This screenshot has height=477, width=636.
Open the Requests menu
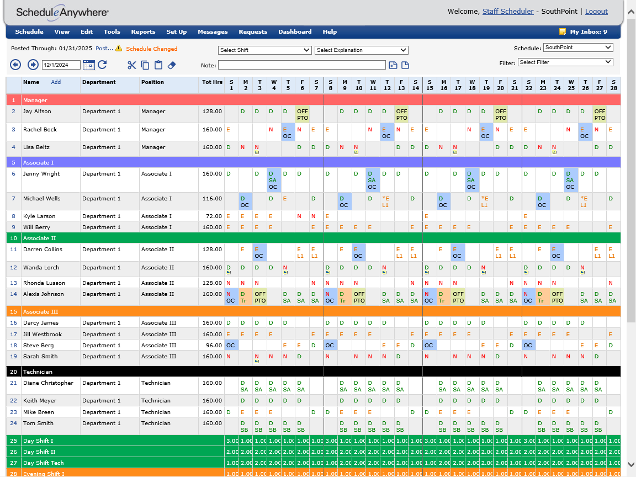pos(253,32)
